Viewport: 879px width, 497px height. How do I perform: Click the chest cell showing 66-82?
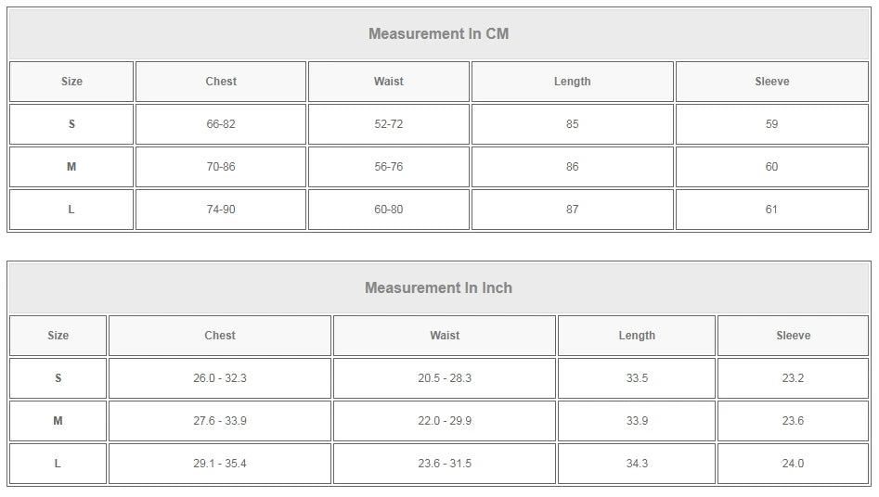click(x=221, y=124)
